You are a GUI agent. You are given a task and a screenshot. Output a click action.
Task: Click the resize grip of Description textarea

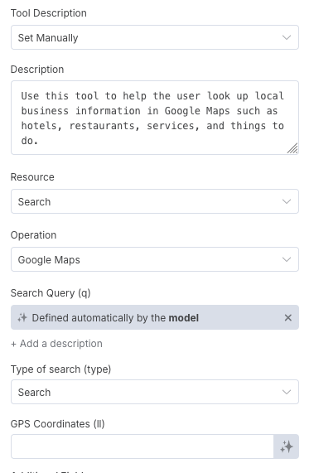[292, 148]
